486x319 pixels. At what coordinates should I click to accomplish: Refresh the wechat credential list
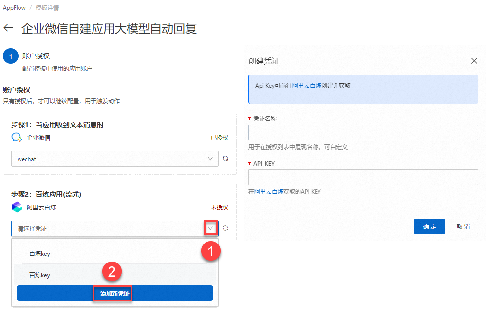(x=225, y=158)
